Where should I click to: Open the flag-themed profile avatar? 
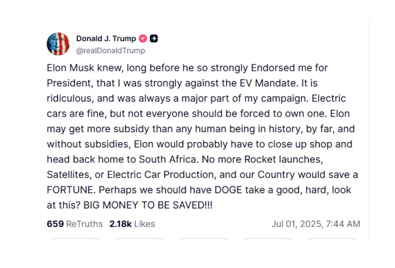click(58, 44)
